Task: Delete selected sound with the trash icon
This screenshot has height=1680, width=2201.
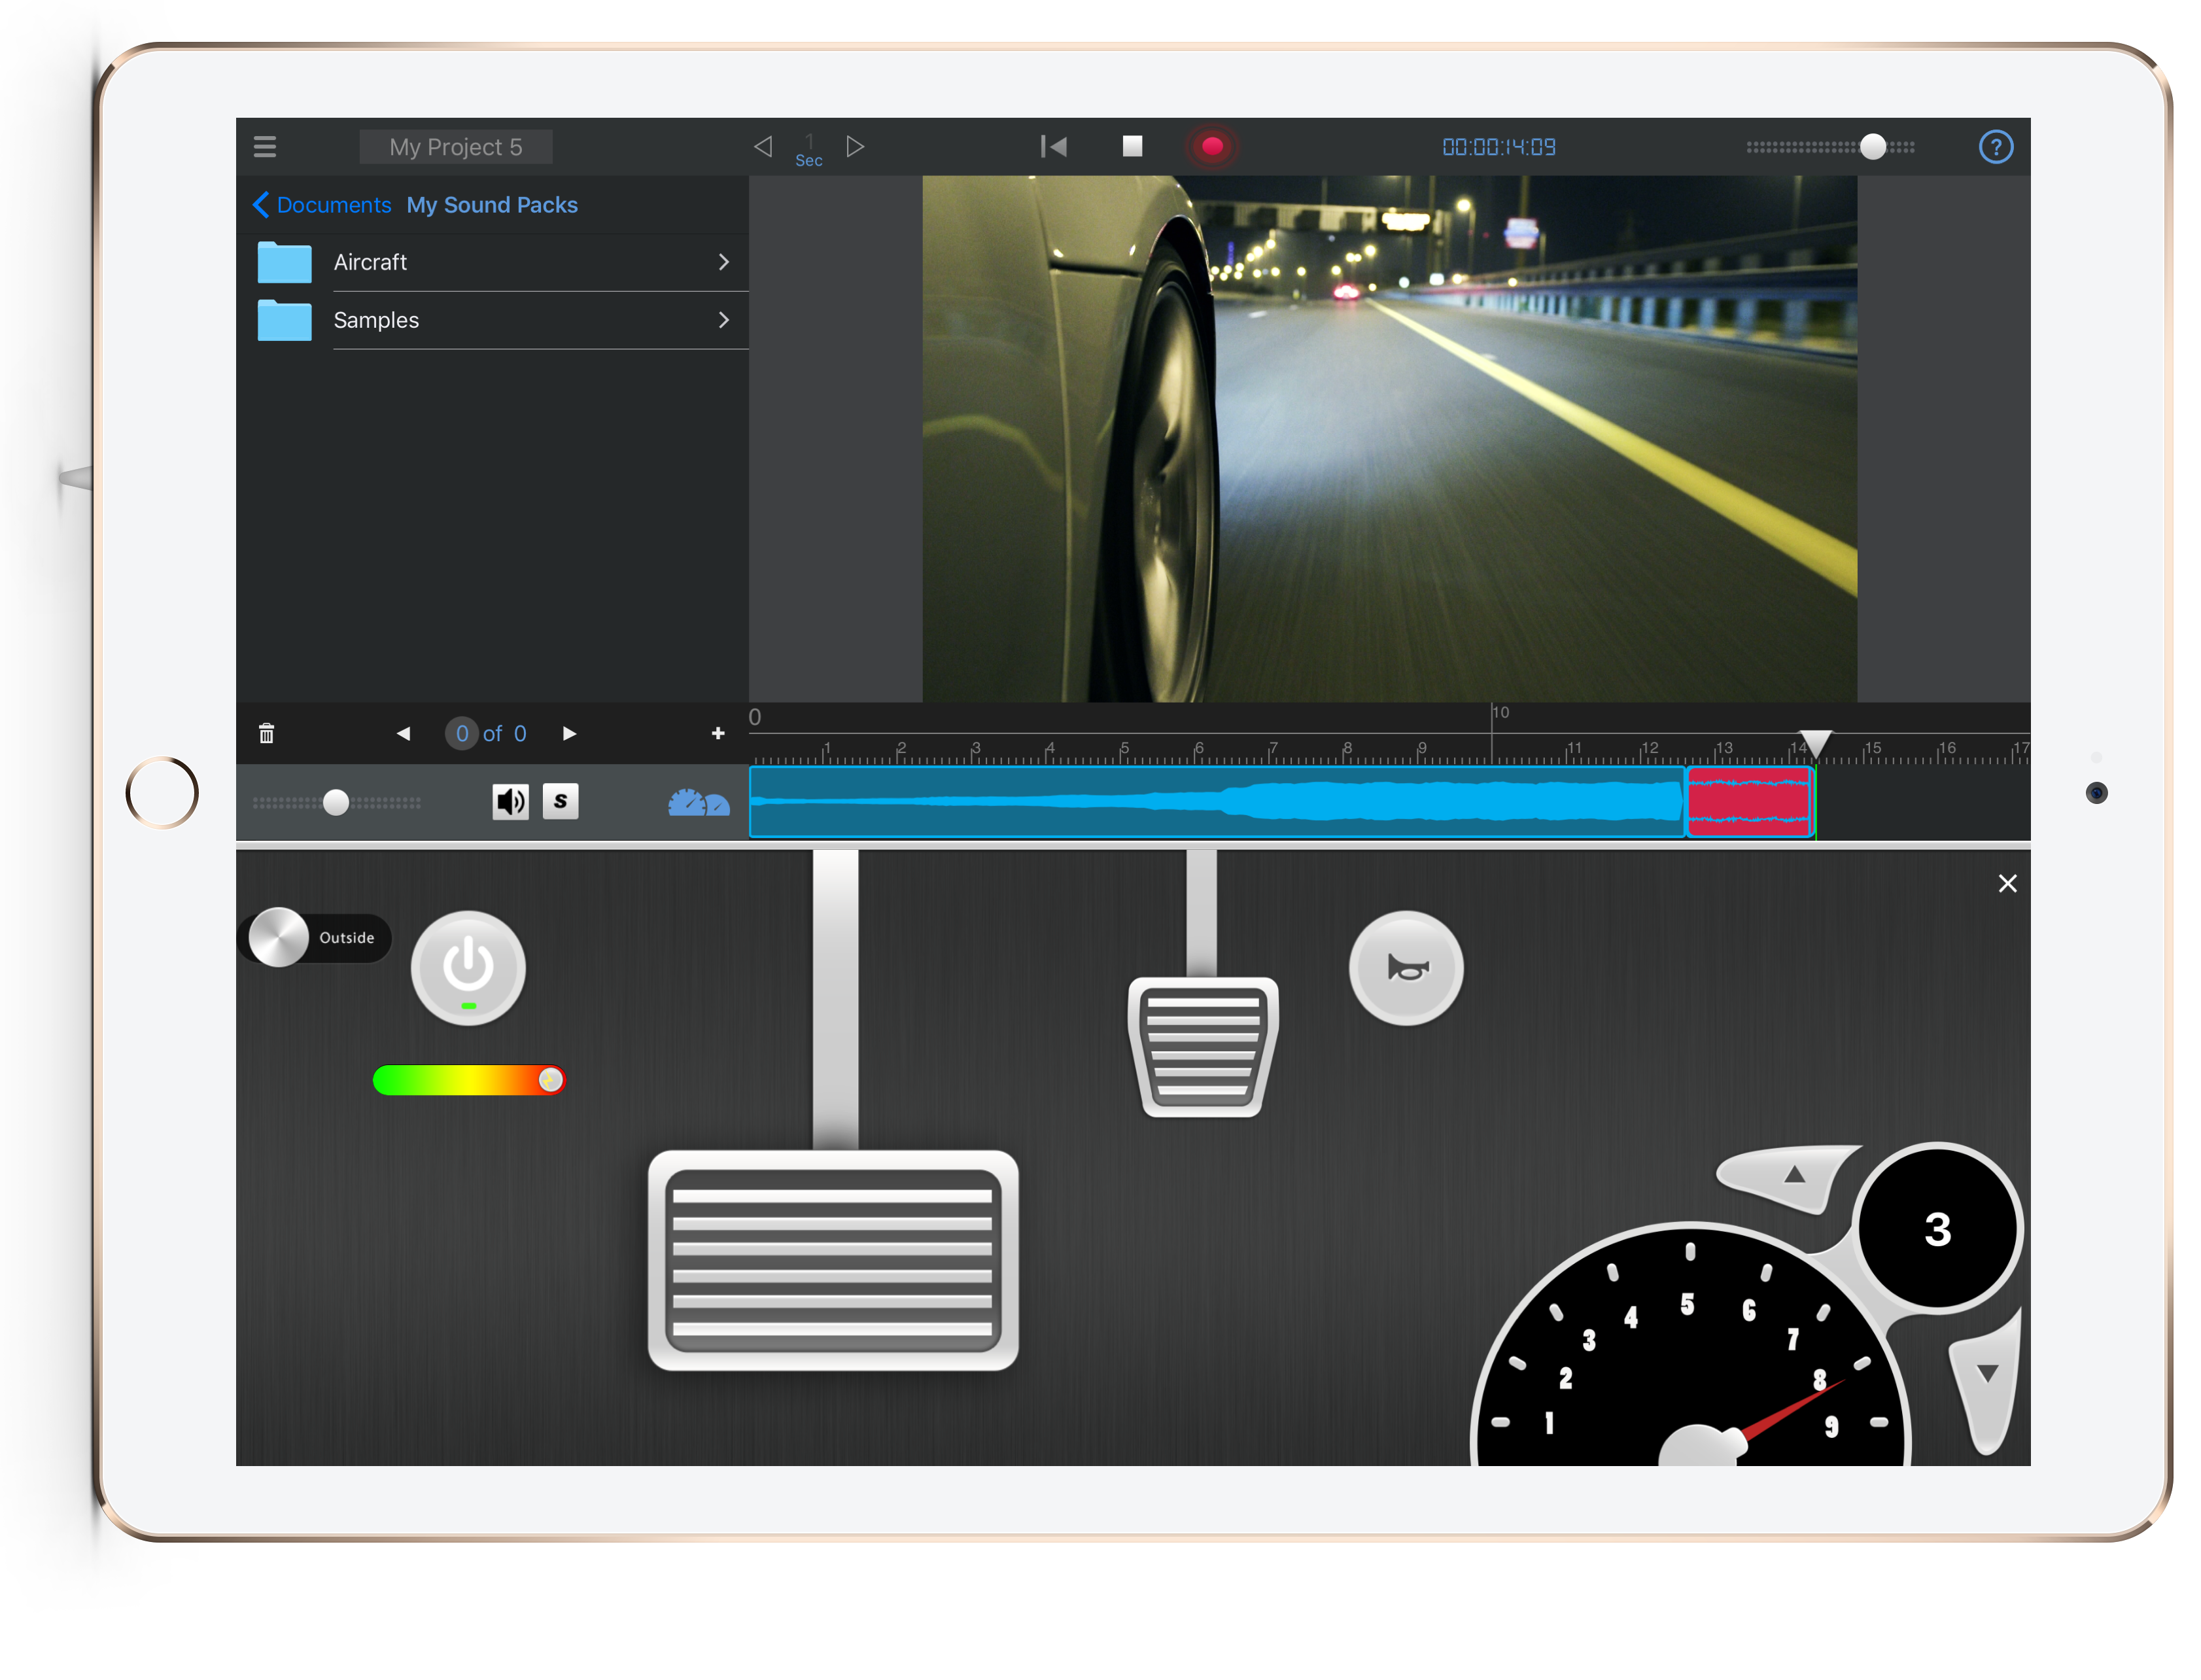Action: click(x=266, y=733)
